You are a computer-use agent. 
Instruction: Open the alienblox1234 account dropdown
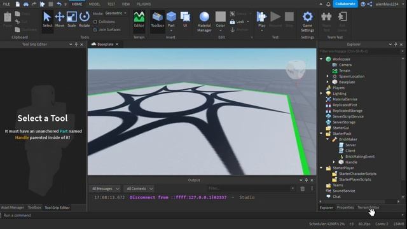(x=389, y=4)
